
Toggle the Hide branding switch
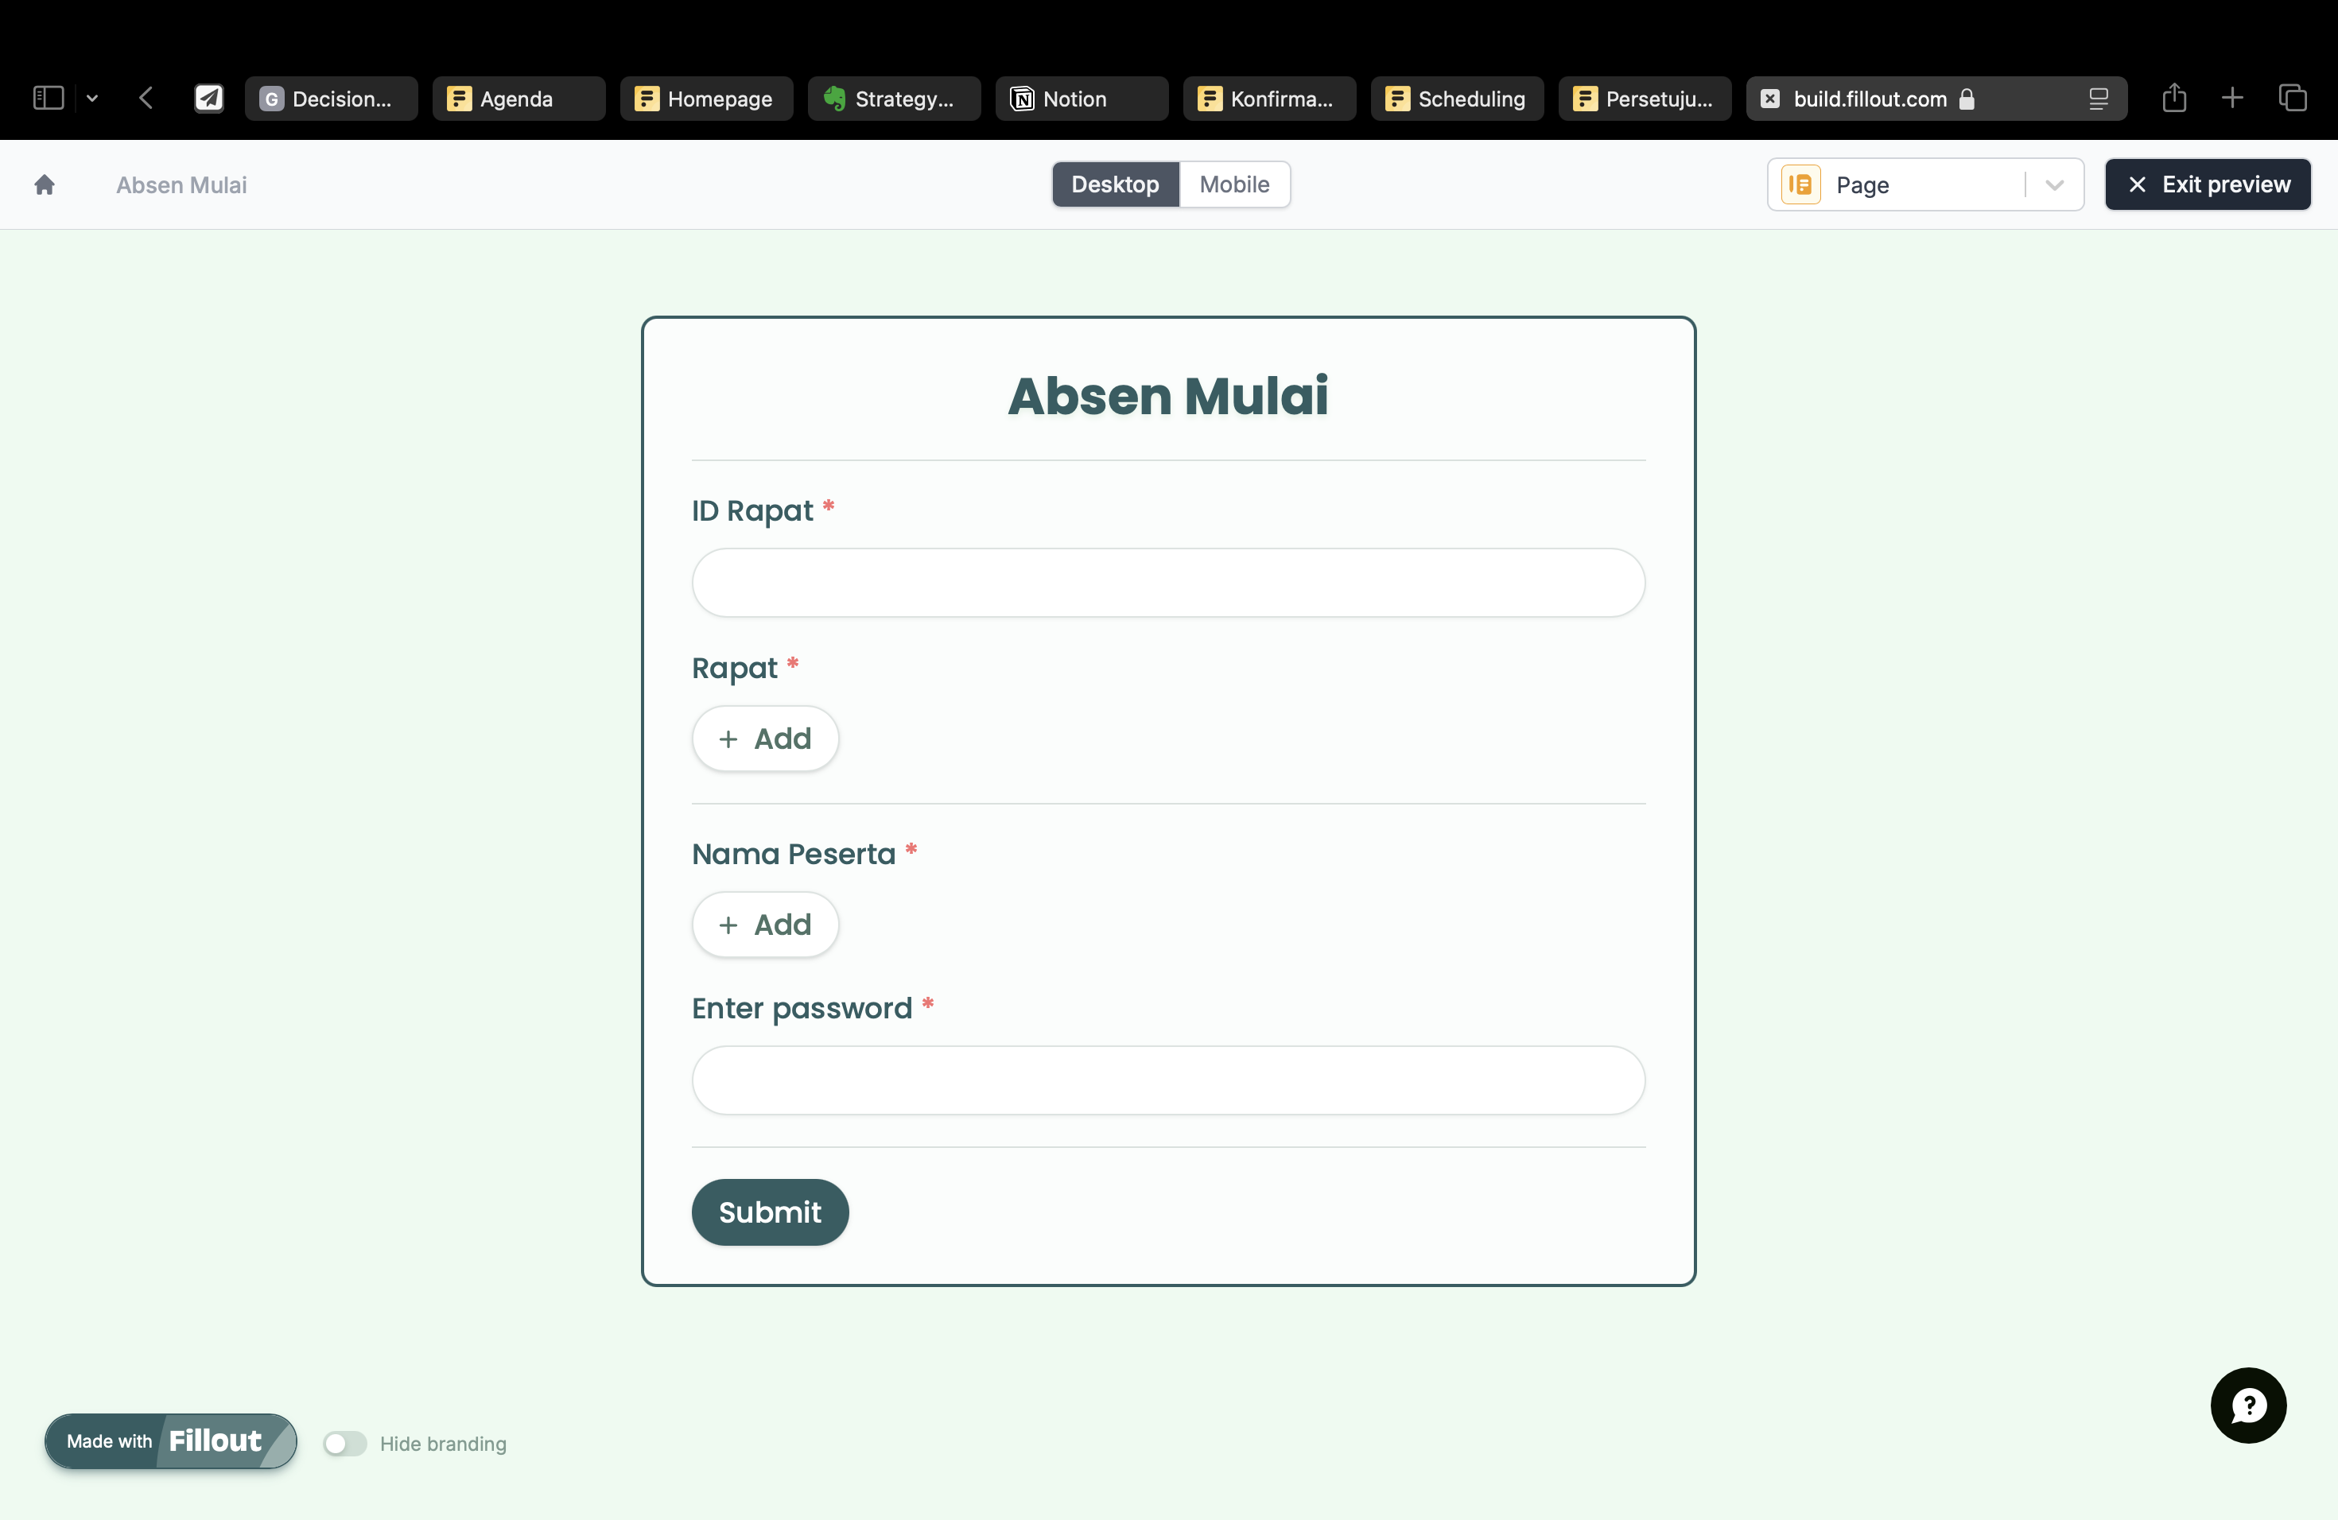[345, 1442]
